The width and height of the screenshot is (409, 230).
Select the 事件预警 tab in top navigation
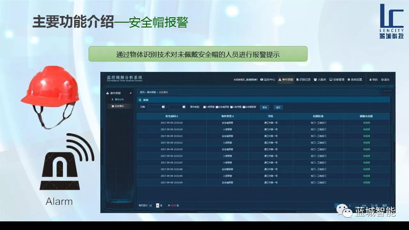286,80
